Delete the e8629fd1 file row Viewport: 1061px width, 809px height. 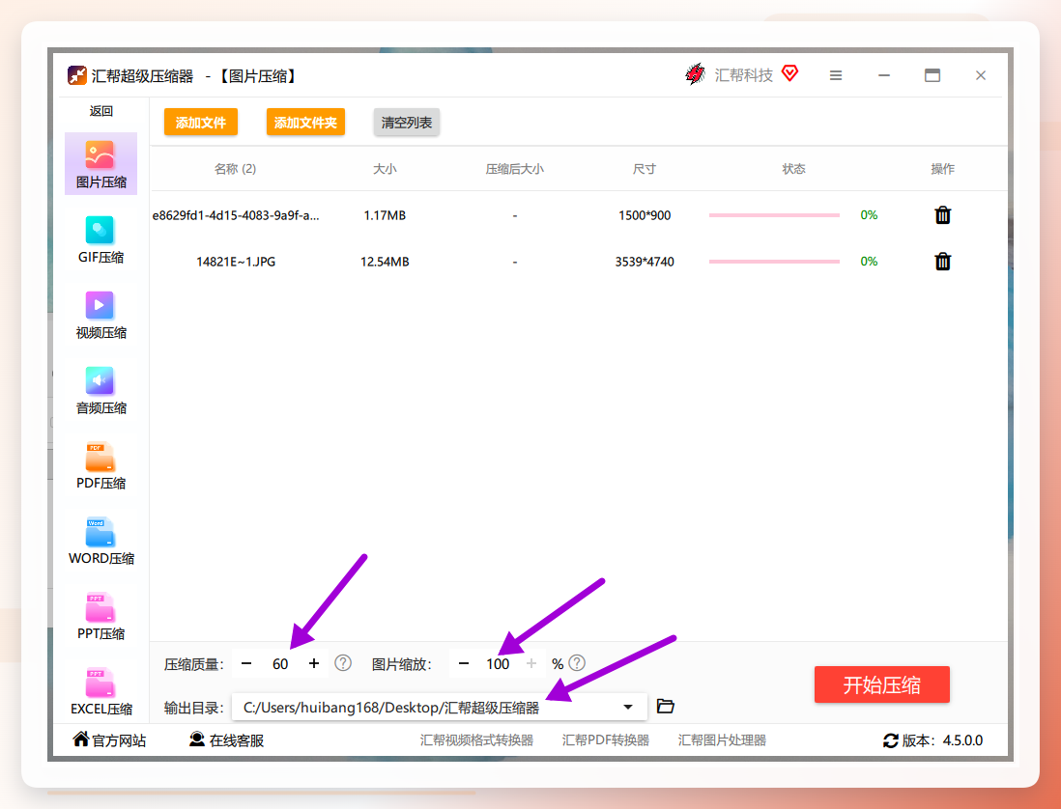(x=942, y=215)
